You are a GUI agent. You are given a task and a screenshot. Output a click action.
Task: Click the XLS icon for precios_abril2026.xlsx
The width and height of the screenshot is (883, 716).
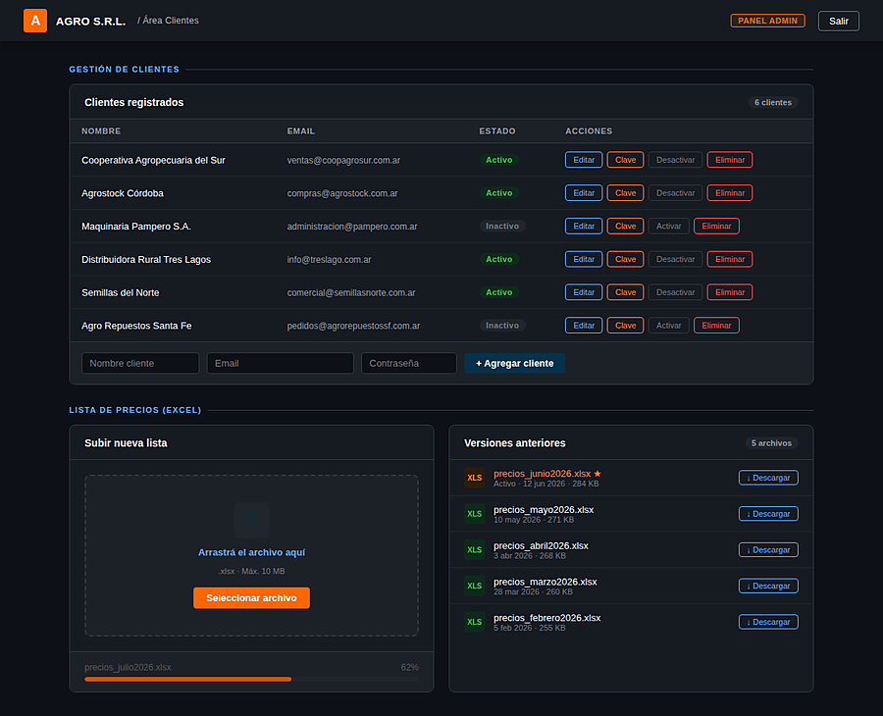(474, 550)
